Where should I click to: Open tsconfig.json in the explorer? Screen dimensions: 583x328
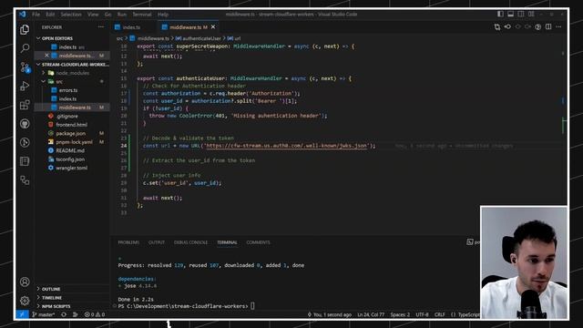pos(72,159)
